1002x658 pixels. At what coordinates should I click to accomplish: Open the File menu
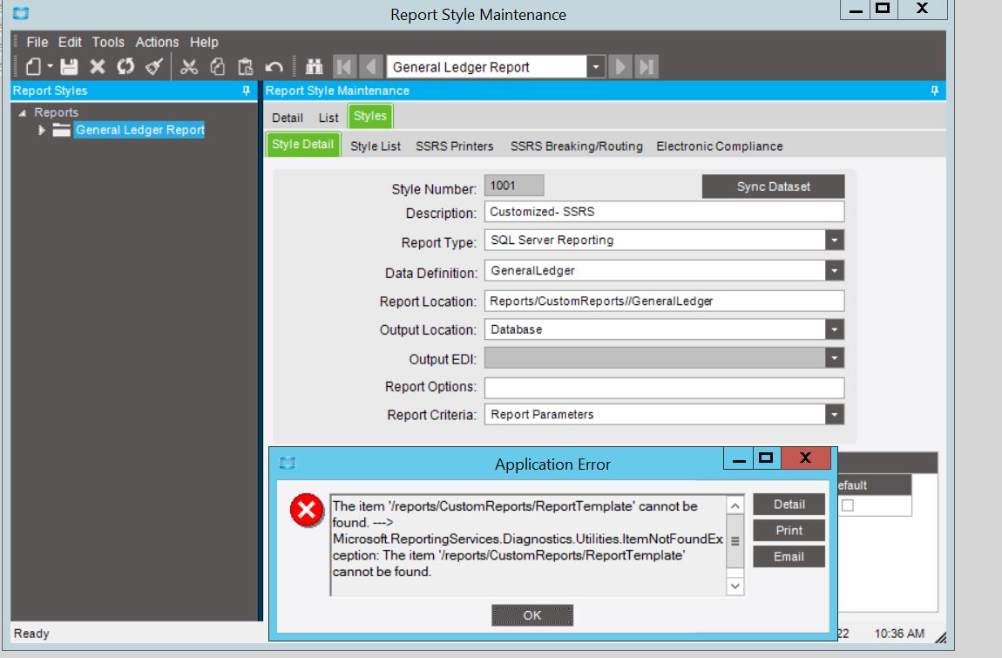tap(37, 42)
